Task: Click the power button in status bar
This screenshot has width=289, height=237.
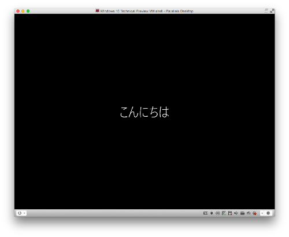Action: 20,213
